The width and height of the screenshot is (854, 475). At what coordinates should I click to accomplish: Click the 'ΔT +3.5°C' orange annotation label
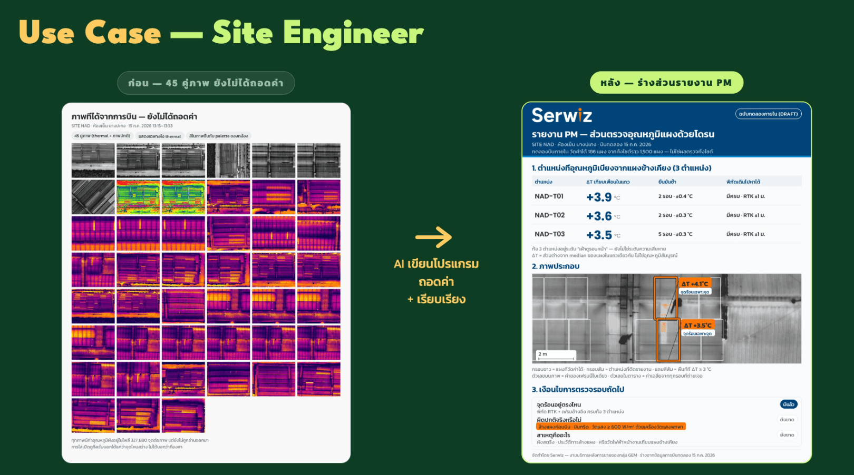coord(697,325)
